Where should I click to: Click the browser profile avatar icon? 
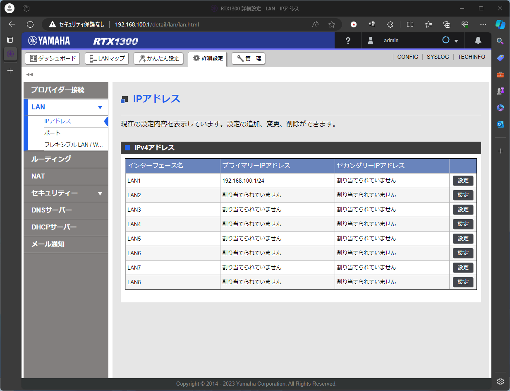10,8
